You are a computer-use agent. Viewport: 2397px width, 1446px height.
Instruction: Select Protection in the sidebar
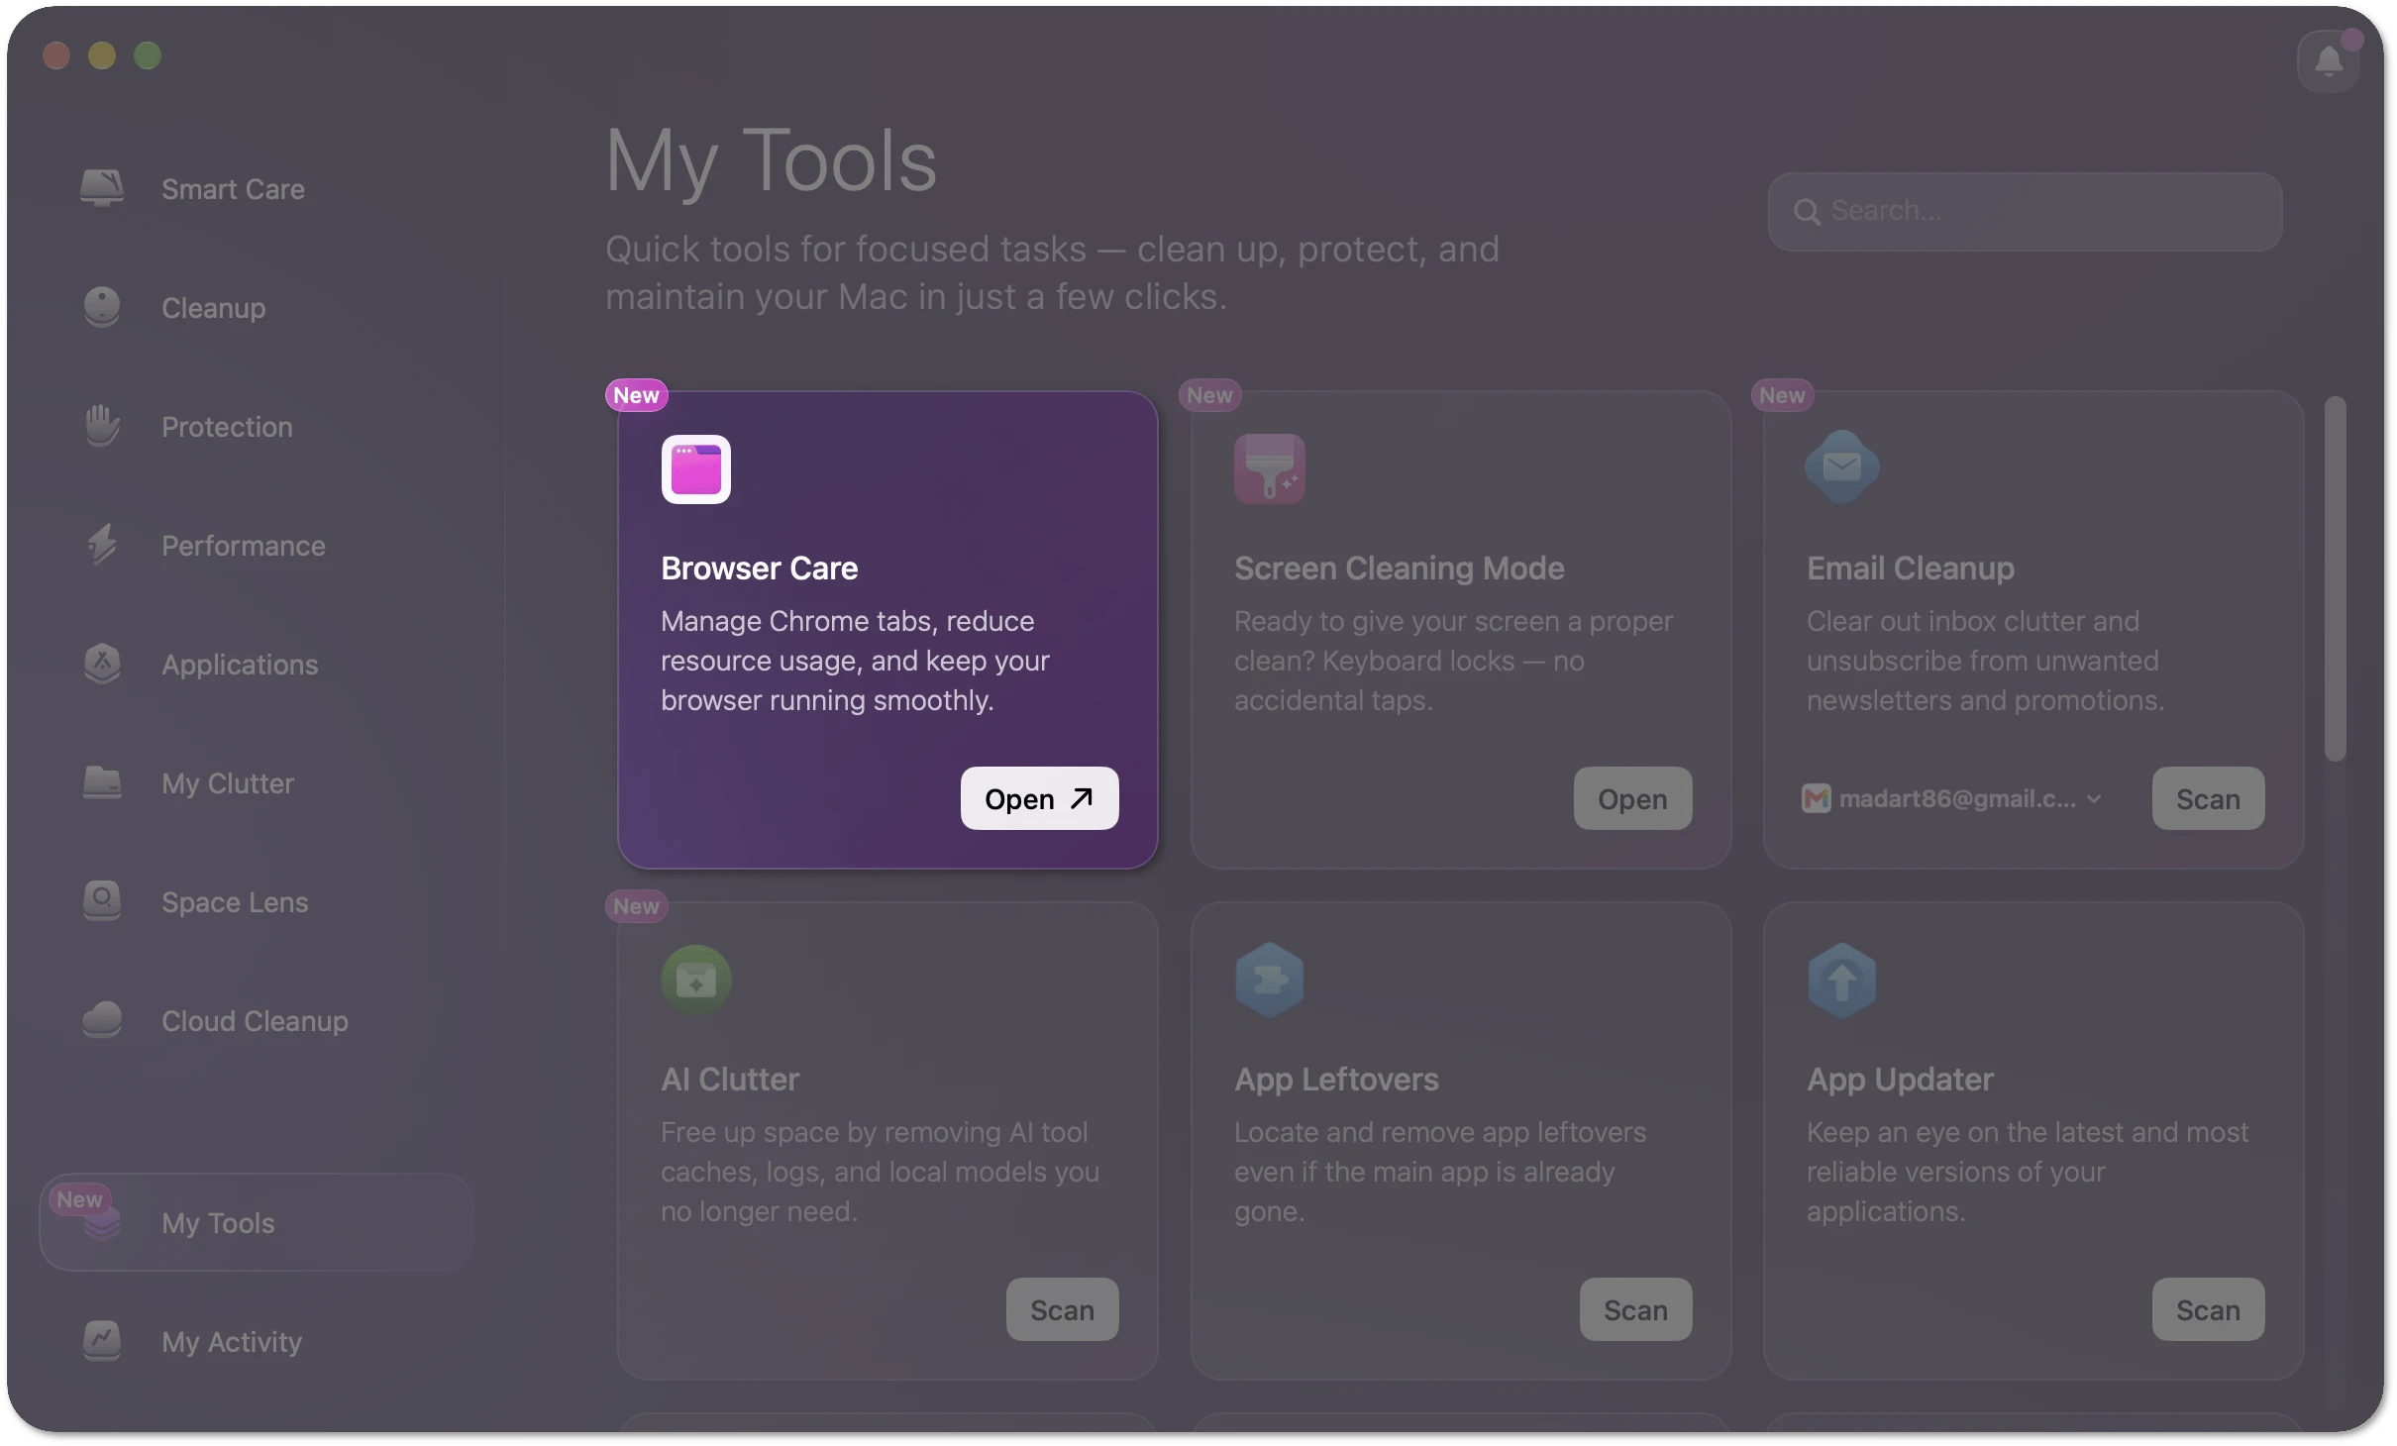click(x=256, y=426)
